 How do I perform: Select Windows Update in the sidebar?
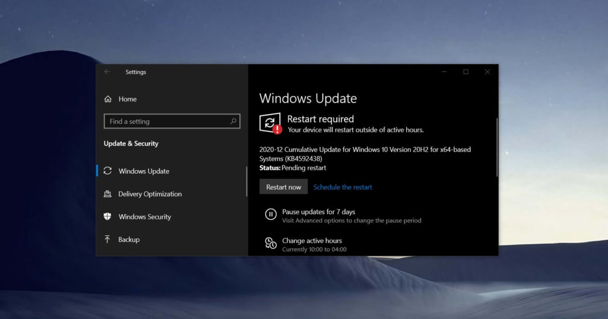tap(144, 171)
